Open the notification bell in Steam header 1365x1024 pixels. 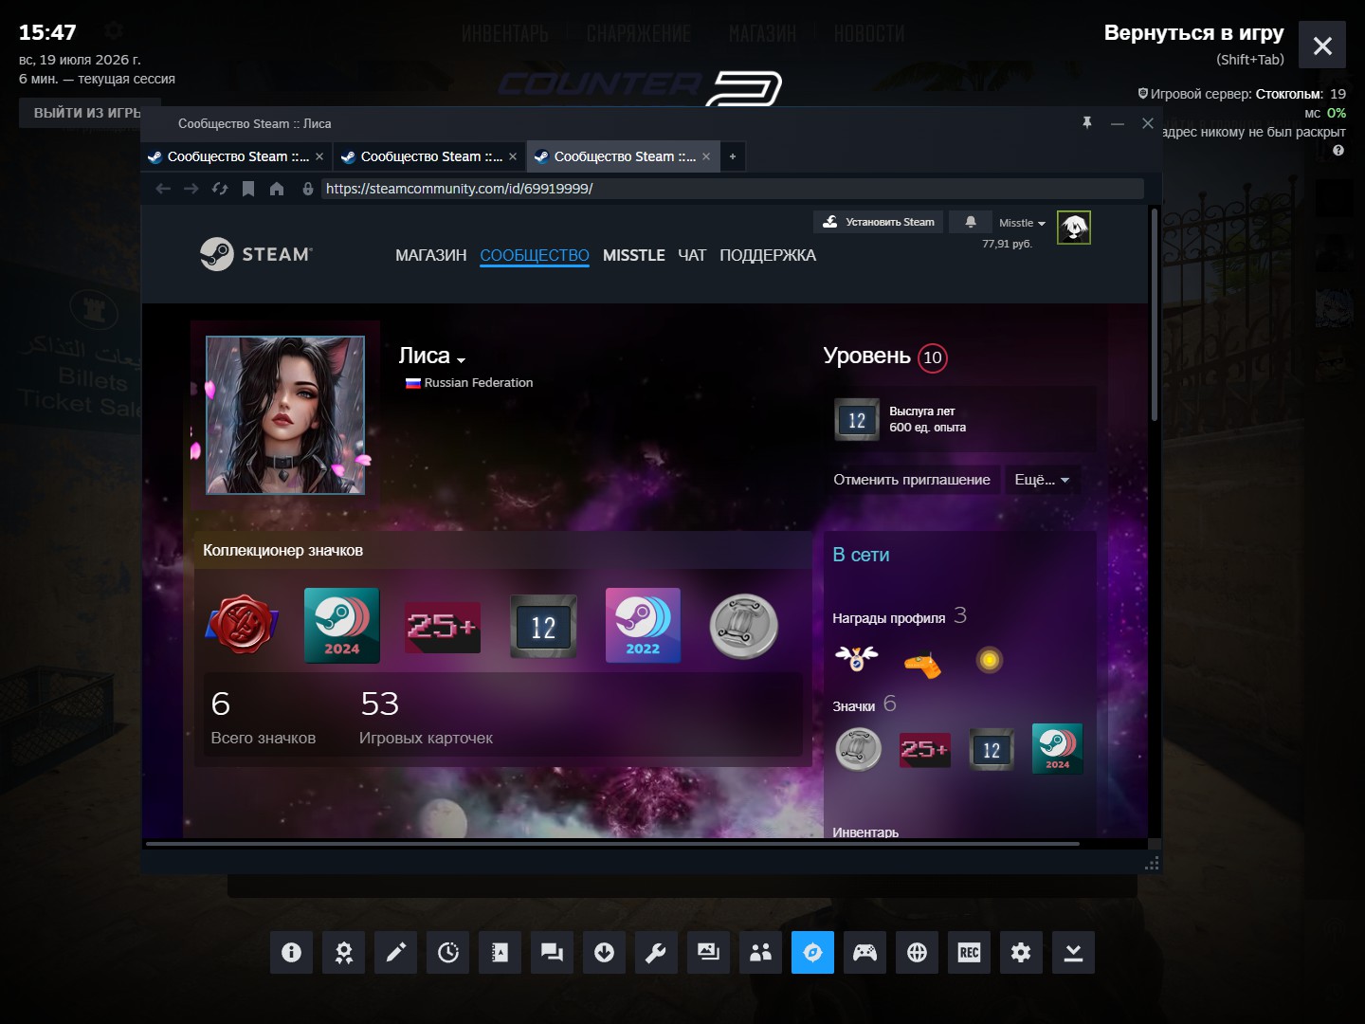point(971,222)
